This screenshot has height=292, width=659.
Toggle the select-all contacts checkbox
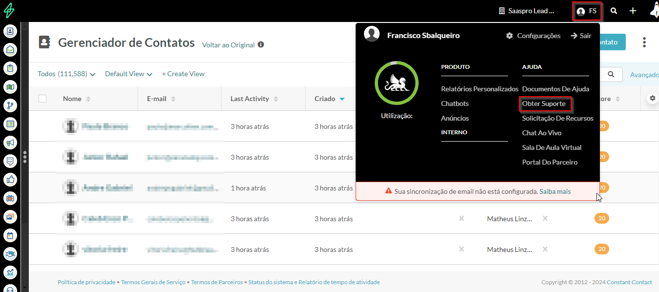pyautogui.click(x=43, y=99)
